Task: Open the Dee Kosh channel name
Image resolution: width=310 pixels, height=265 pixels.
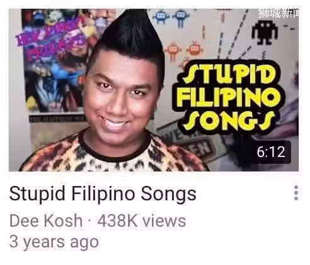Action: (46, 220)
